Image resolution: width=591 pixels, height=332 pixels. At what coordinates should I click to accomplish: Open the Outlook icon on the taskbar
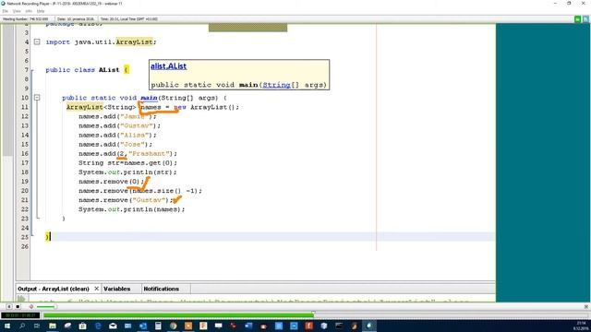pos(143,326)
